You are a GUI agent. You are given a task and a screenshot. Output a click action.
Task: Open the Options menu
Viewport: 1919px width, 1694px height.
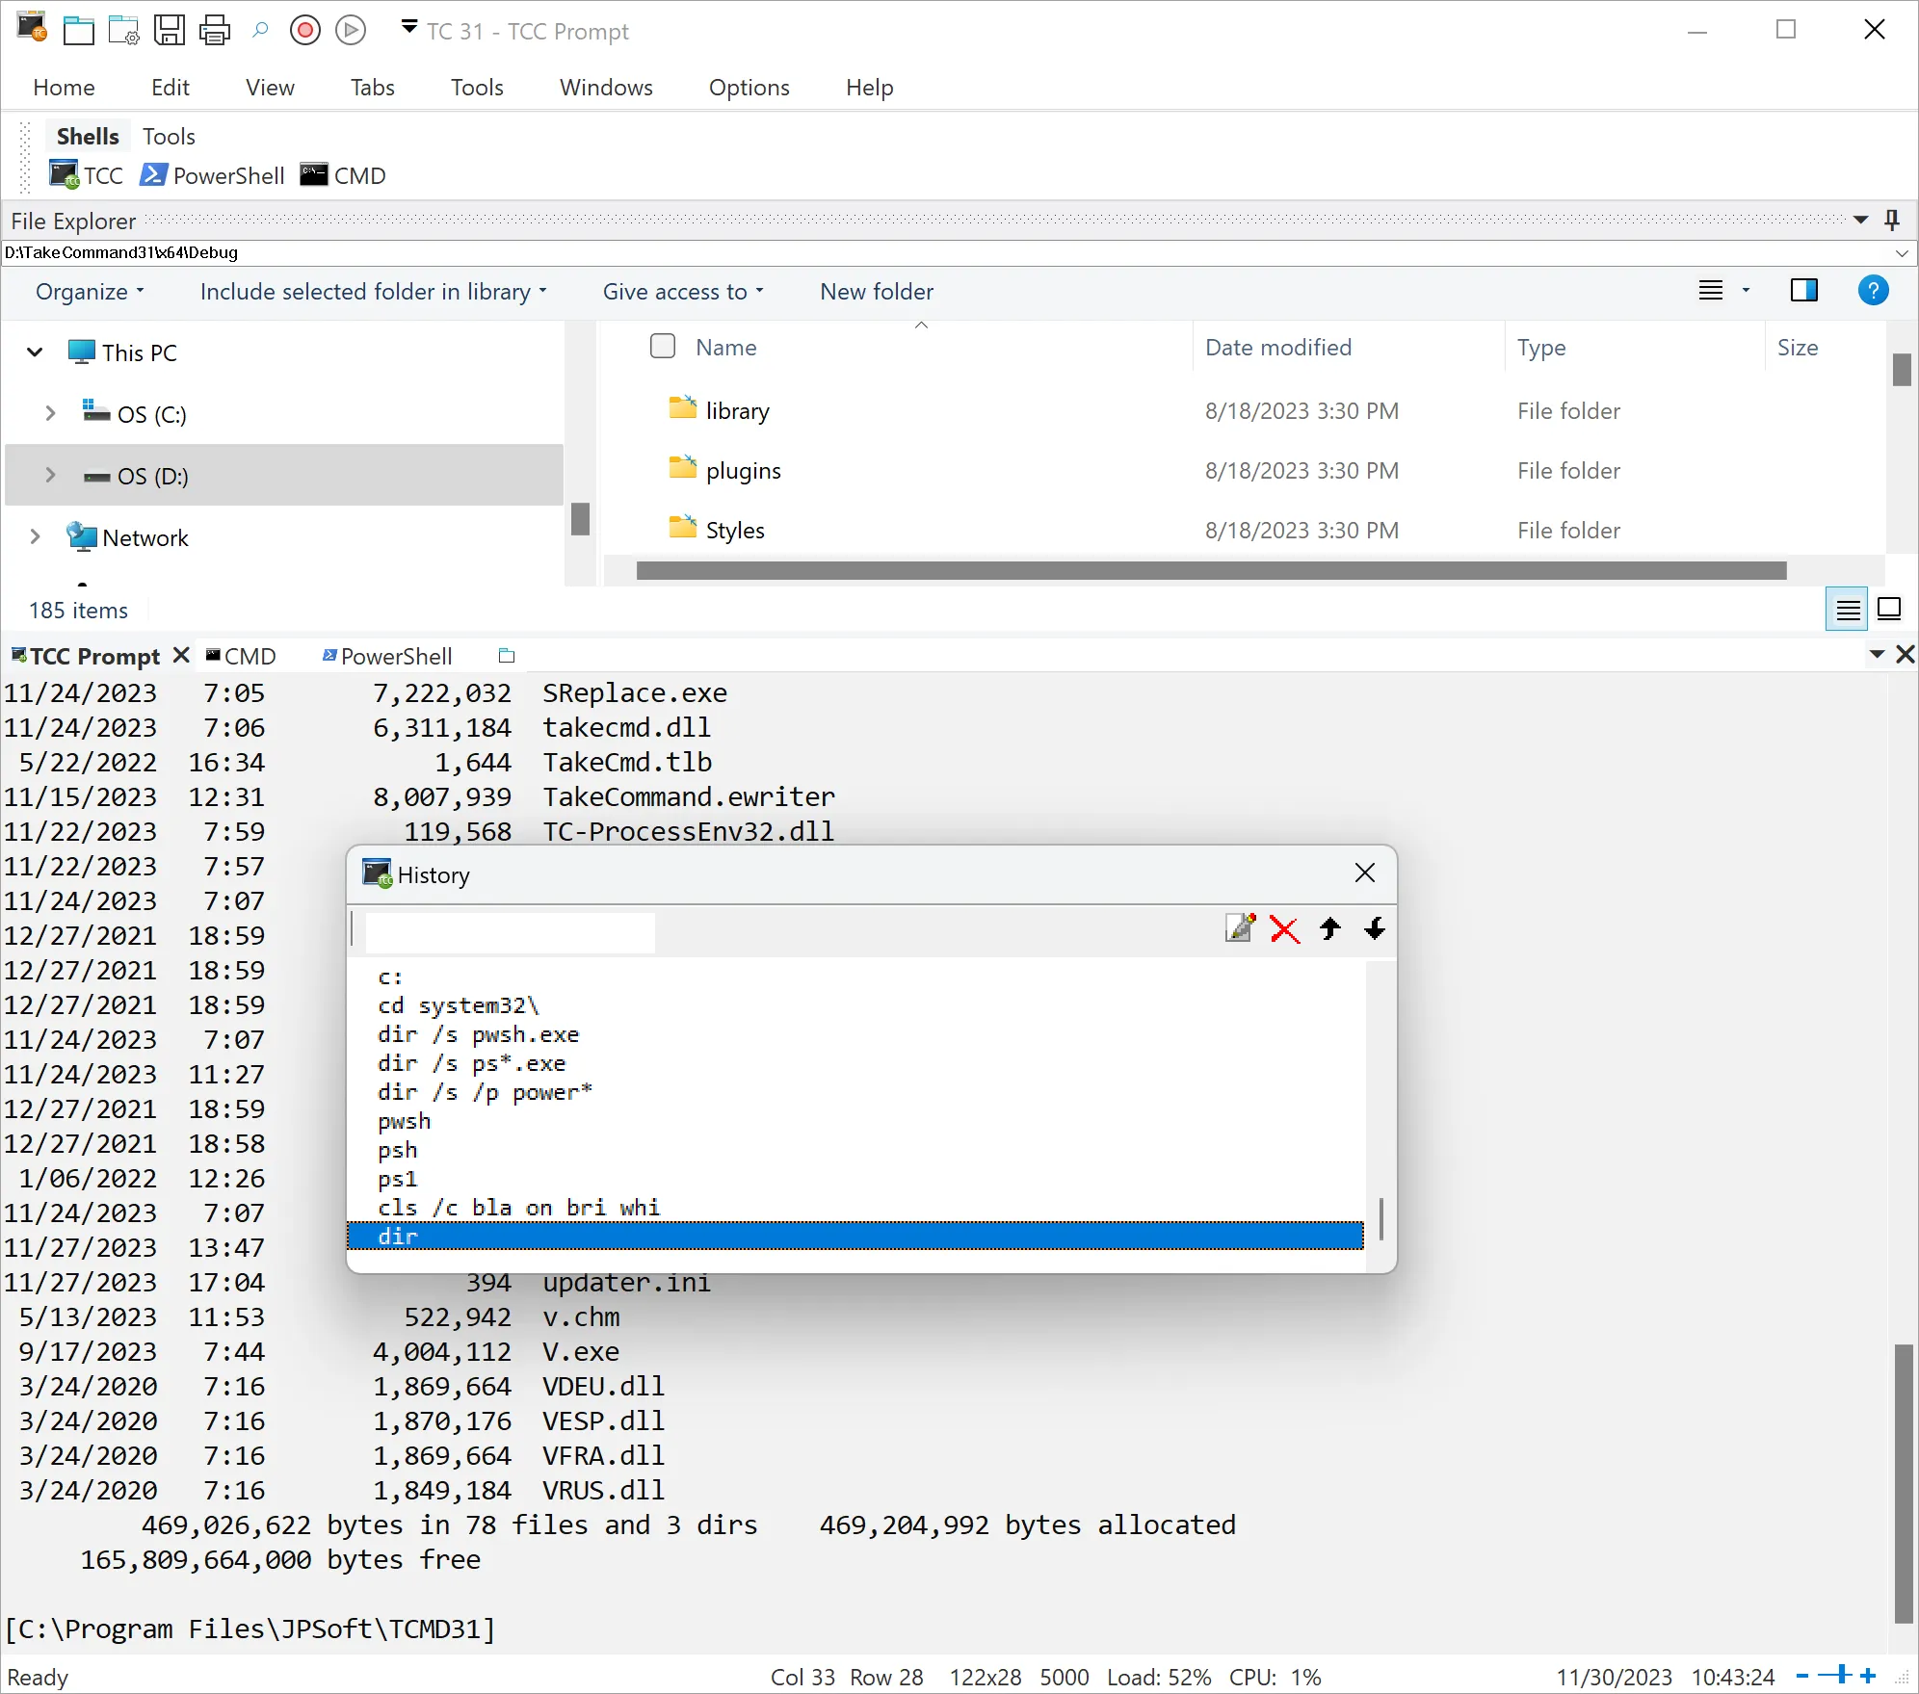point(749,88)
